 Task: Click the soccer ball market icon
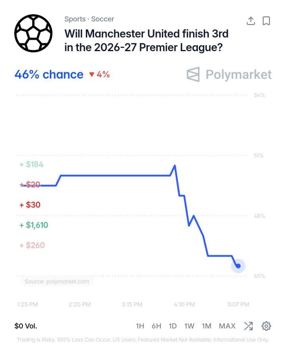(x=33, y=33)
